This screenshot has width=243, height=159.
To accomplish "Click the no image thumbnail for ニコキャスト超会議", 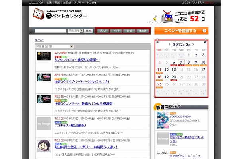I will 44,124.
